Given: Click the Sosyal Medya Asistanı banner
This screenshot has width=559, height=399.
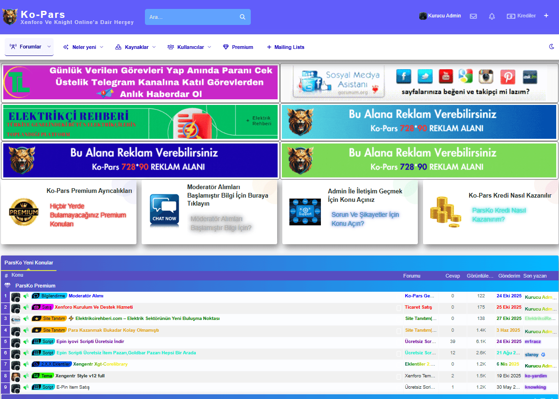Looking at the screenshot, I should click(419, 83).
